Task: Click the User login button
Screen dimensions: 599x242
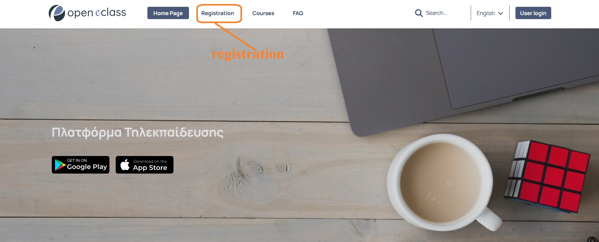Action: pyautogui.click(x=533, y=13)
